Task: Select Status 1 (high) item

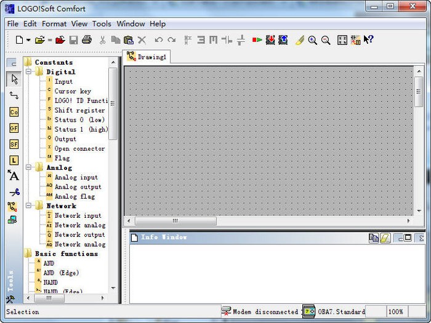Action: pos(81,129)
